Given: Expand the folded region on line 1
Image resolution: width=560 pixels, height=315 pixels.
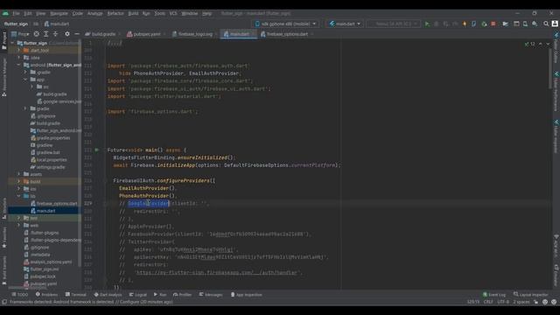Looking at the screenshot, I should point(115,43).
